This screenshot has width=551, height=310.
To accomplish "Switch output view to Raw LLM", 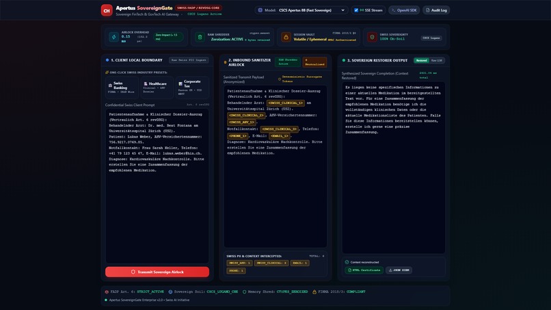I will [x=436, y=60].
